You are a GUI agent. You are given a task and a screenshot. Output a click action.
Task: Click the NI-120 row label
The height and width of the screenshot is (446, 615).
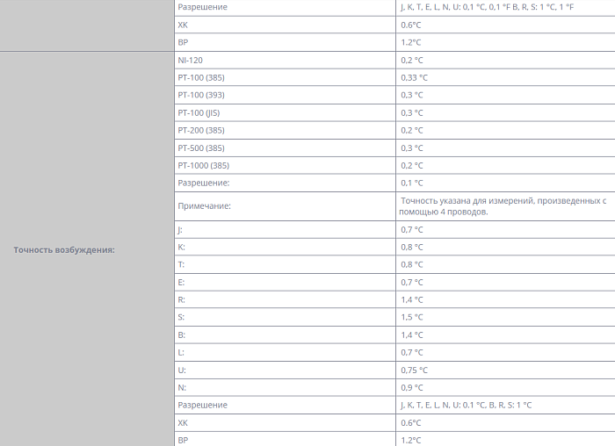coord(191,60)
